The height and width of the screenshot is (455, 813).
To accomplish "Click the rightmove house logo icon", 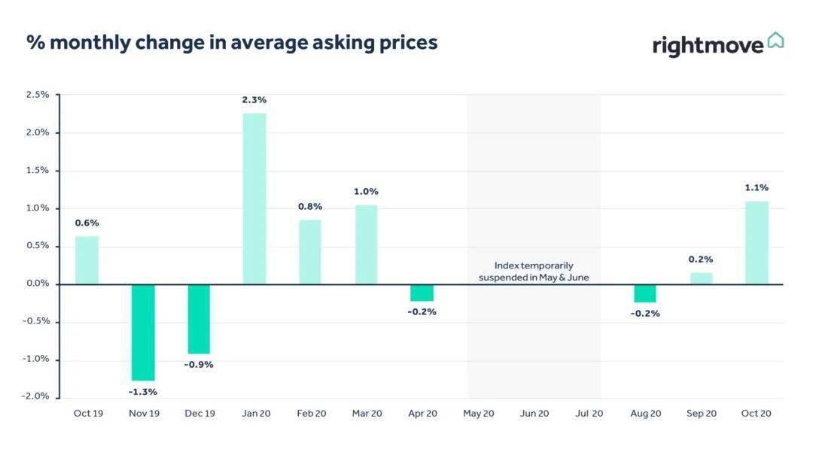I will (775, 41).
